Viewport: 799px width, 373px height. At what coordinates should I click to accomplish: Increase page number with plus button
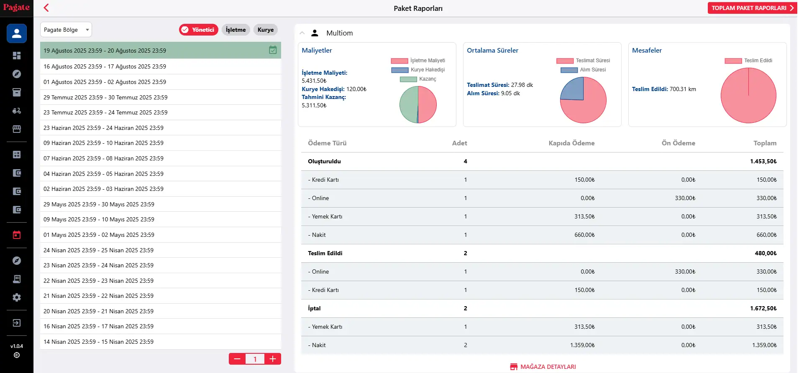coord(273,359)
